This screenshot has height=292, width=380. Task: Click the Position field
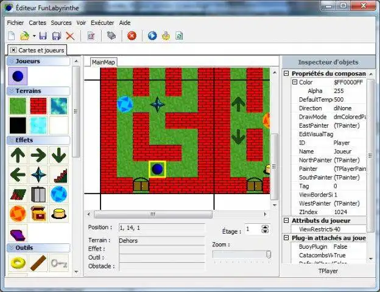pyautogui.click(x=161, y=228)
